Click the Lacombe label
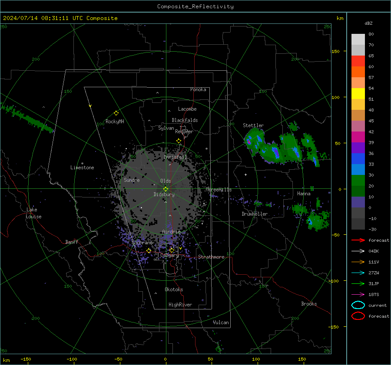Screen dimensions: 391x365 [187, 109]
